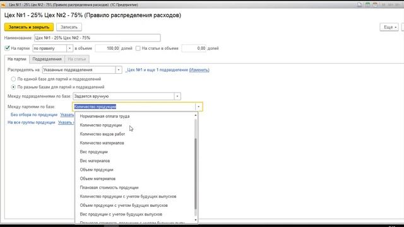Click 'Цех №1 и еще 1 подразделение' link
The image size is (404, 227).
pyautogui.click(x=157, y=70)
